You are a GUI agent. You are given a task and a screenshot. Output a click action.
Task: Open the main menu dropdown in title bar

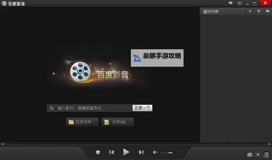(x=240, y=3)
